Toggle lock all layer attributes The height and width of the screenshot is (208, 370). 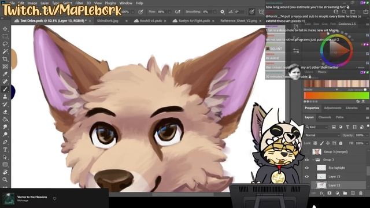click(x=341, y=143)
